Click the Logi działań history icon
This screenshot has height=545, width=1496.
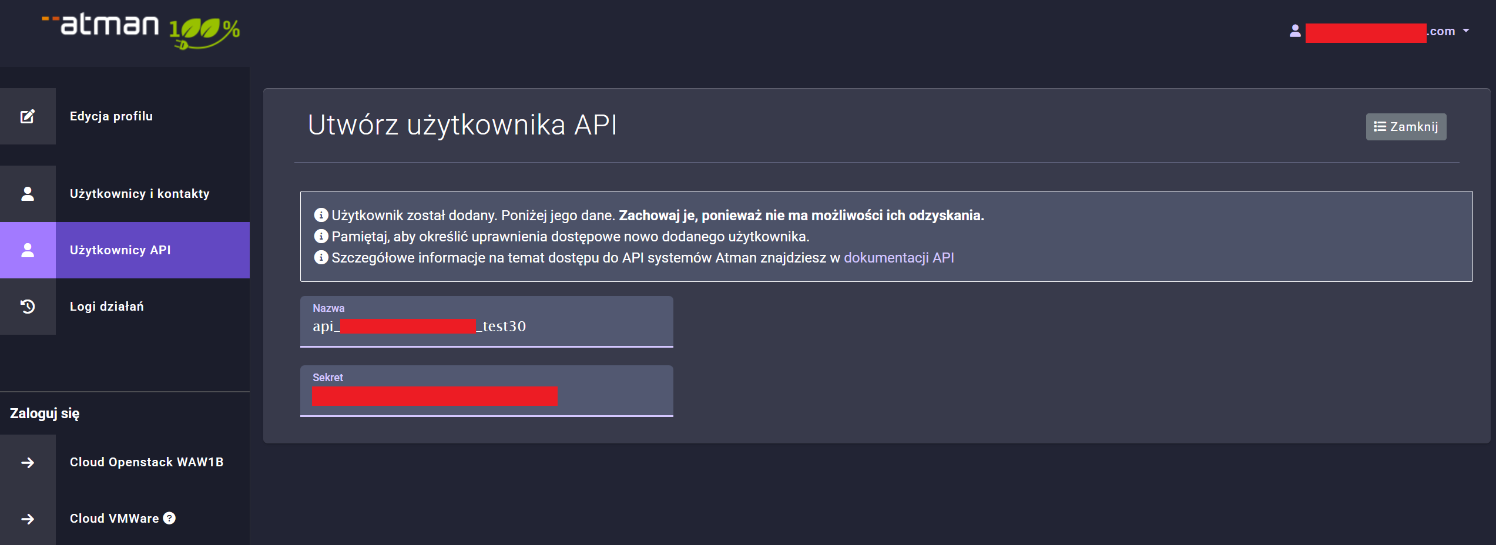(28, 307)
